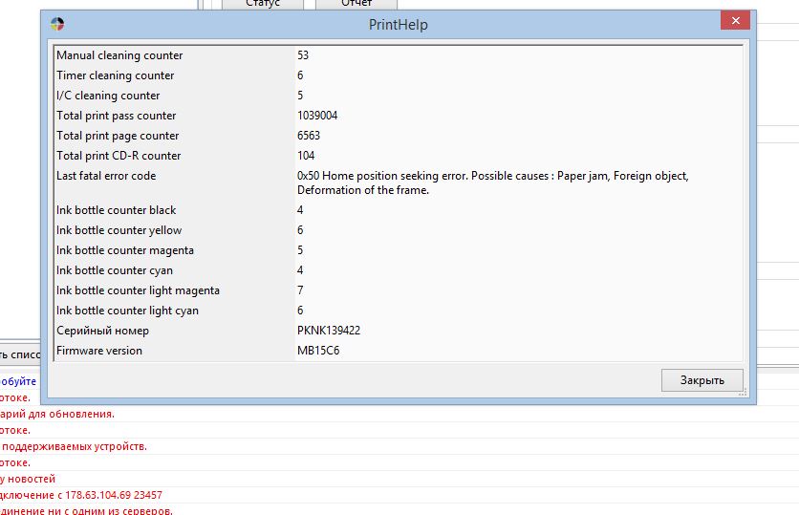Screen dimensions: 799x515
Task: Select the Timer cleaning counter row
Action: click(x=398, y=75)
